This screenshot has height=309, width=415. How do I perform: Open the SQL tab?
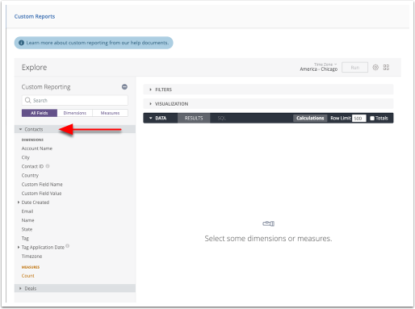(221, 118)
